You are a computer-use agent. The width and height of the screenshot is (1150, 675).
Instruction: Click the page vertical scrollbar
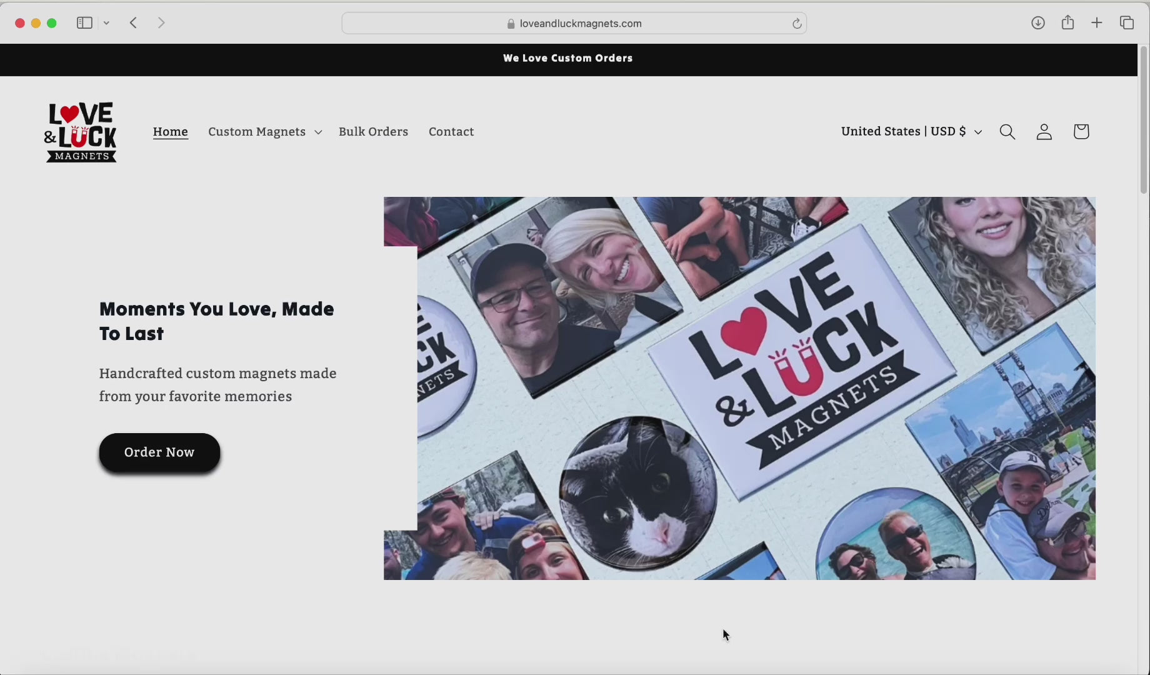tap(1143, 120)
